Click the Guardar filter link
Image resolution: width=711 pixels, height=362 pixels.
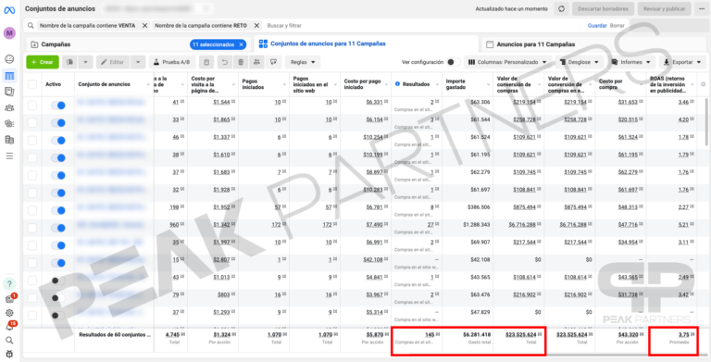pos(597,26)
